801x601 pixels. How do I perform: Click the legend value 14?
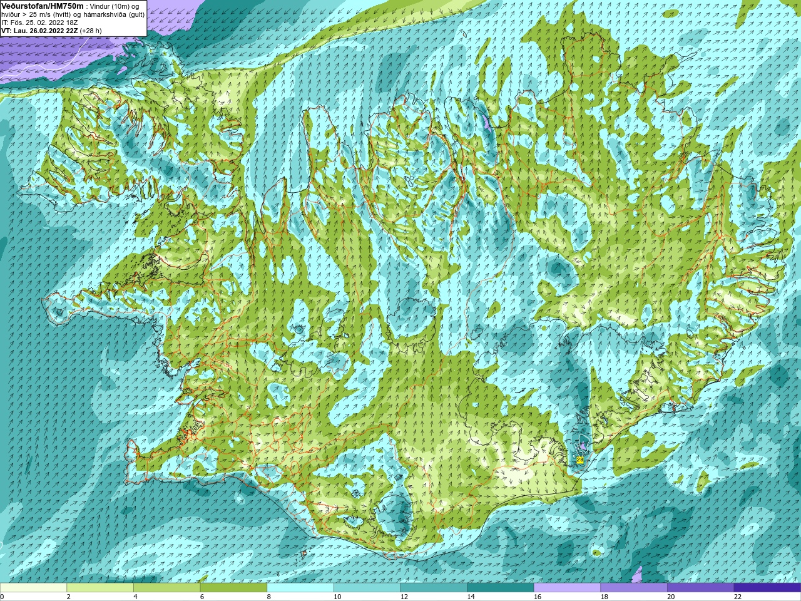click(x=471, y=597)
